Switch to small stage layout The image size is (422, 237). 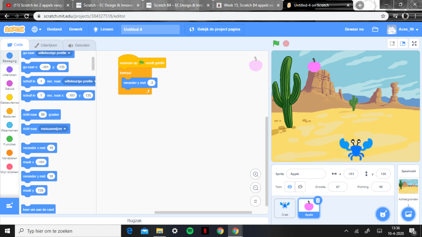pyautogui.click(x=393, y=44)
